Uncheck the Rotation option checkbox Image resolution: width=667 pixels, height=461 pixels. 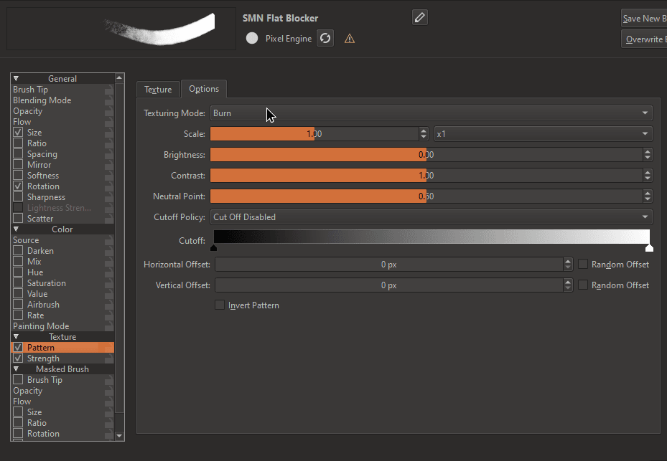coord(18,186)
